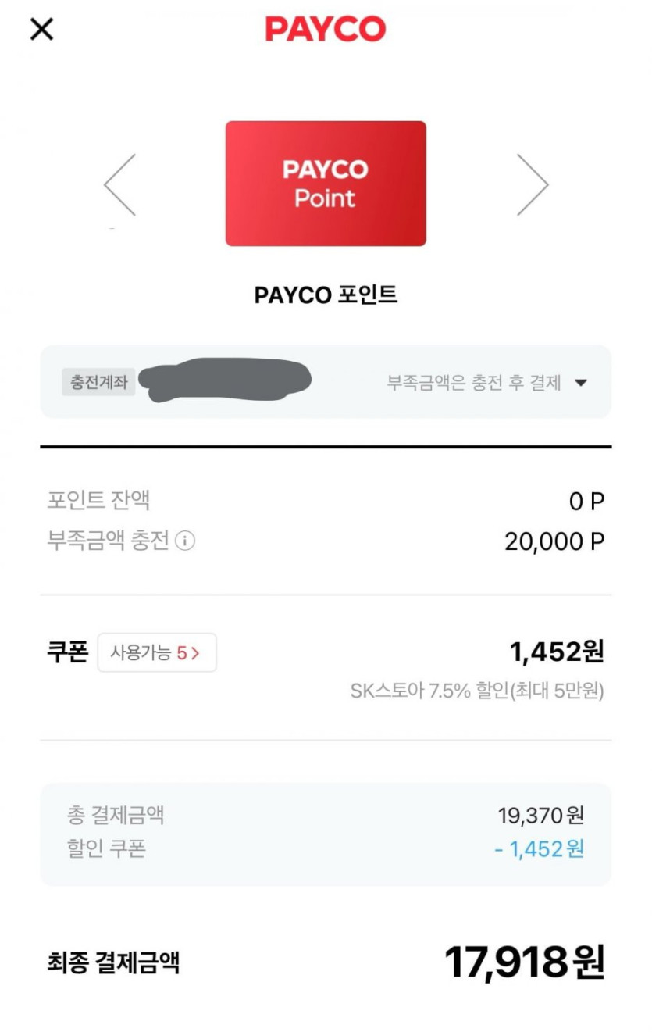Click the dropdown triangle in account box
Viewport: 652px width, 1032px height.
pyautogui.click(x=580, y=383)
